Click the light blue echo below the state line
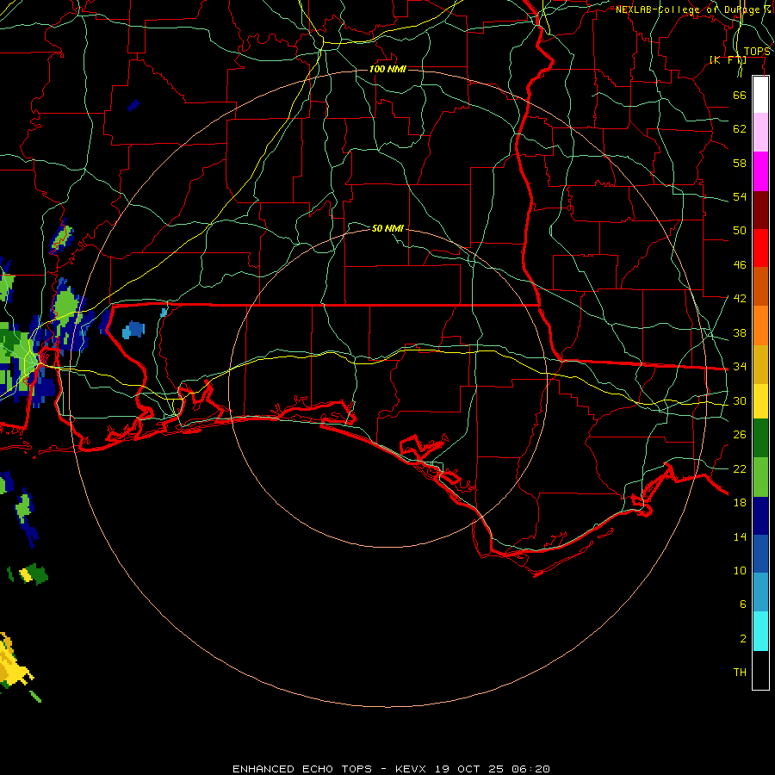Viewport: 775px width, 775px height. coord(133,330)
